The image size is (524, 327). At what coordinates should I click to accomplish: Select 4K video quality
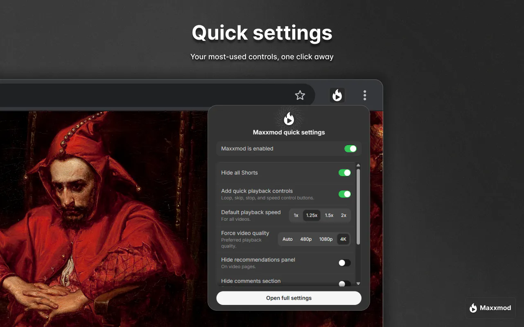343,239
